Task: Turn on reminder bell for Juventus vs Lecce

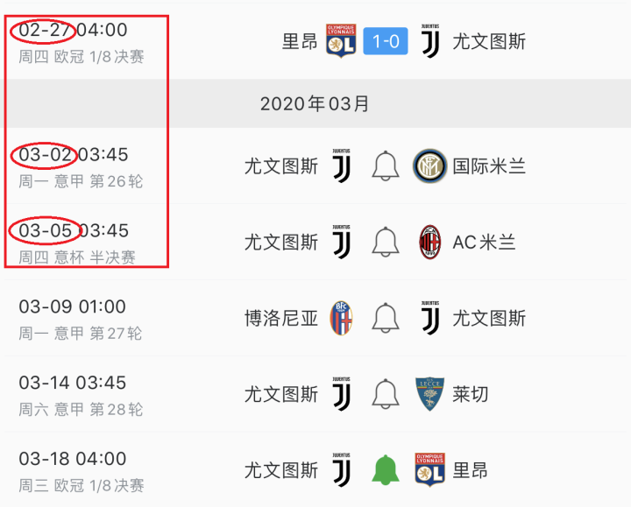Action: tap(386, 395)
